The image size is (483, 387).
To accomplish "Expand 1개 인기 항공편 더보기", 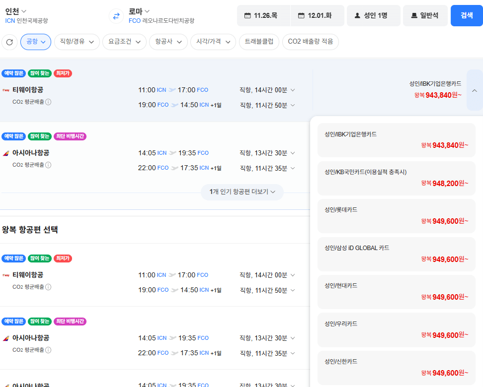I will coord(242,192).
